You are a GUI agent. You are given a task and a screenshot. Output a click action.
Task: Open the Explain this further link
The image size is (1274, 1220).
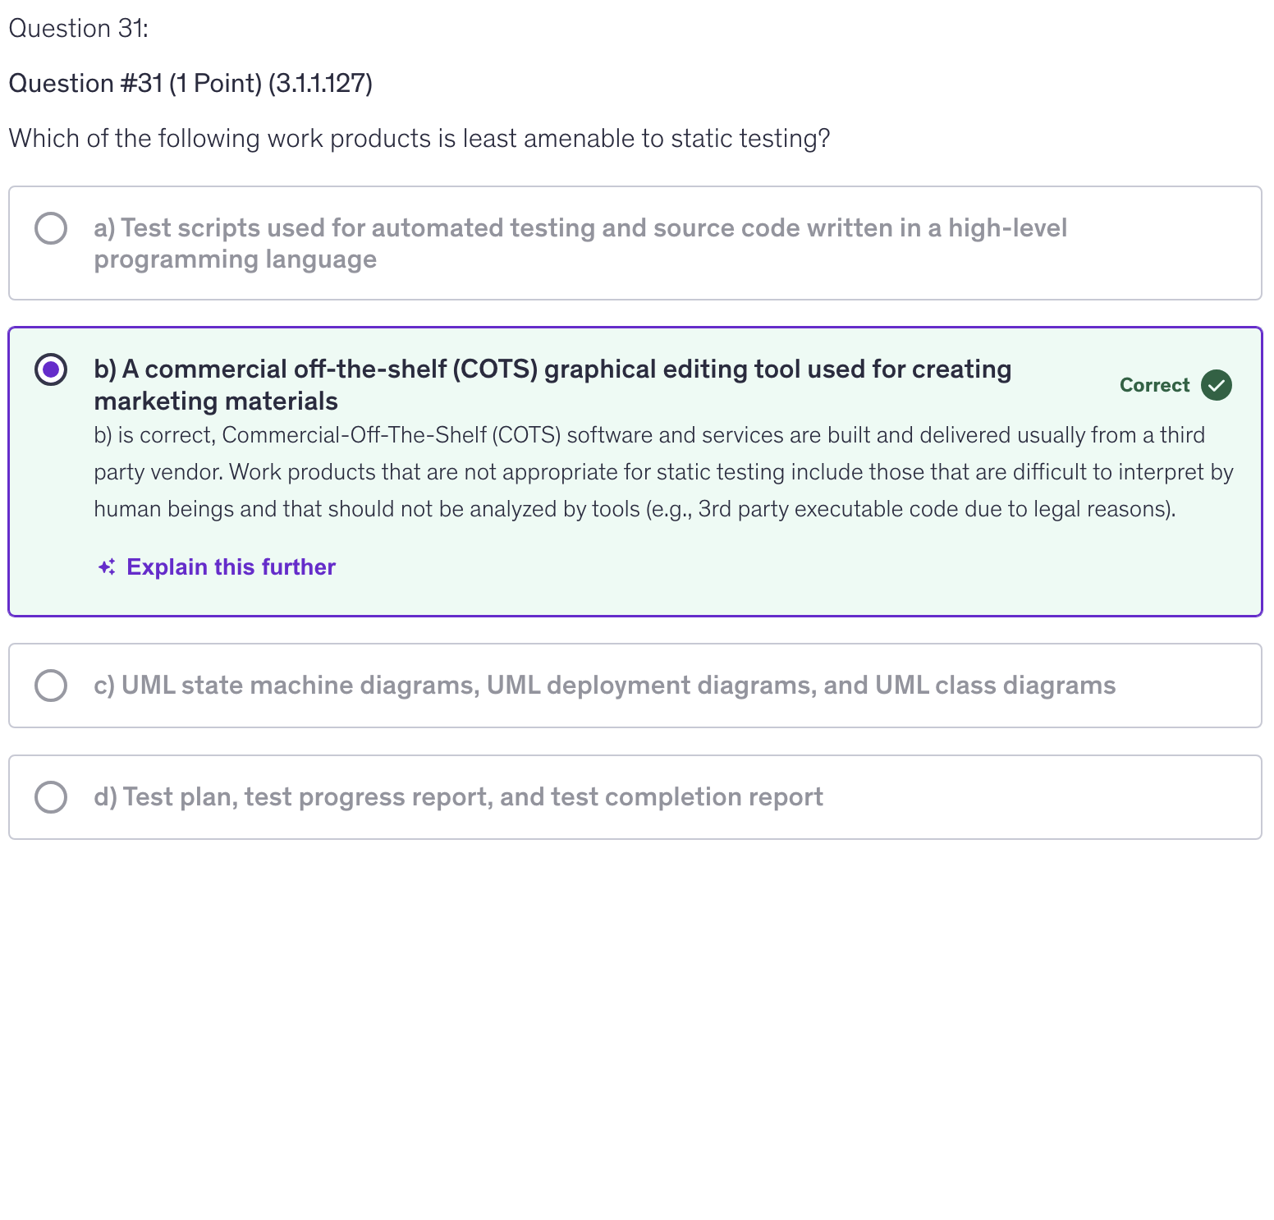[231, 567]
